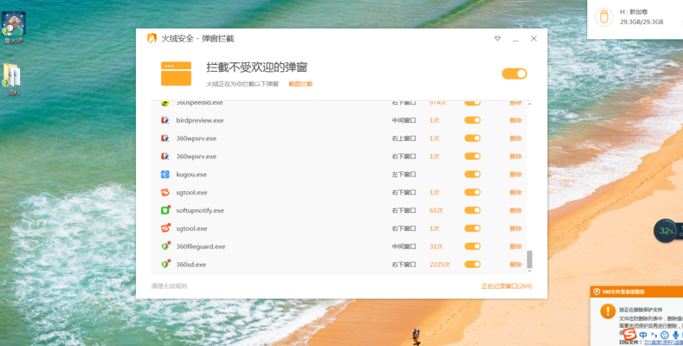The height and width of the screenshot is (346, 683).
Task: Click the 360文件堡垒提醒 alert title
Action: pos(623,292)
